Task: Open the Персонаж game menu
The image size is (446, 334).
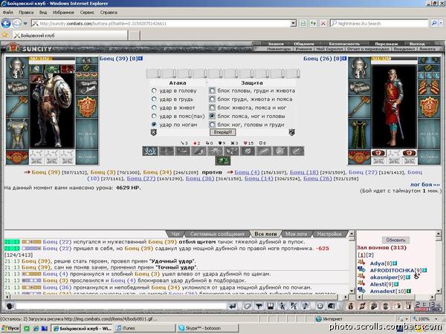Action: tap(386, 44)
